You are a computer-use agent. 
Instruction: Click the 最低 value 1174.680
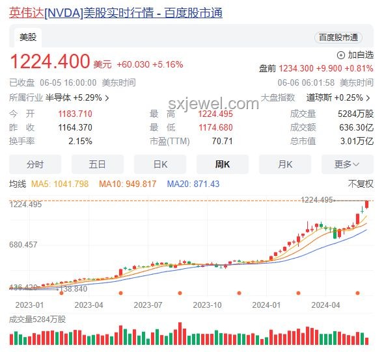[x=215, y=127]
